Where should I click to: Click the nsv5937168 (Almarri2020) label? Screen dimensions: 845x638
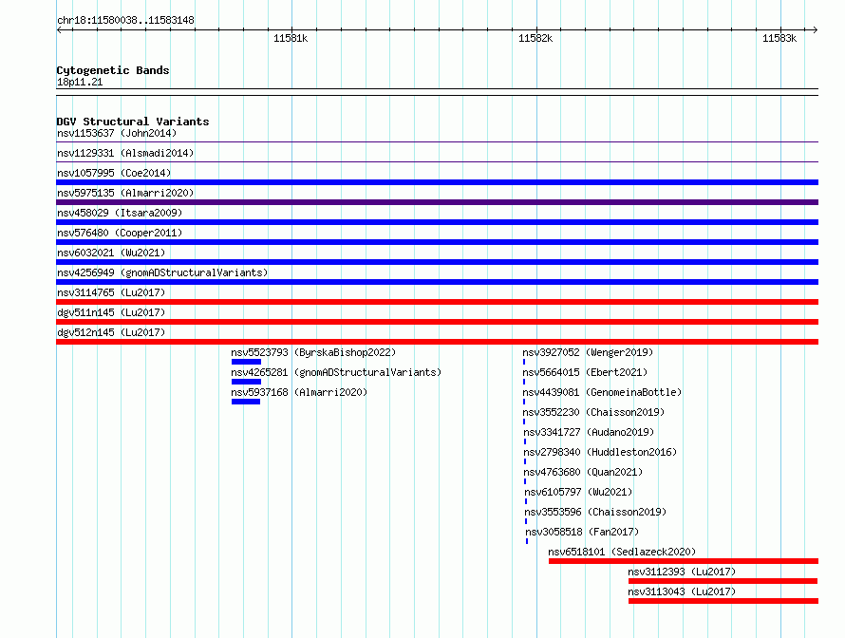tap(299, 392)
